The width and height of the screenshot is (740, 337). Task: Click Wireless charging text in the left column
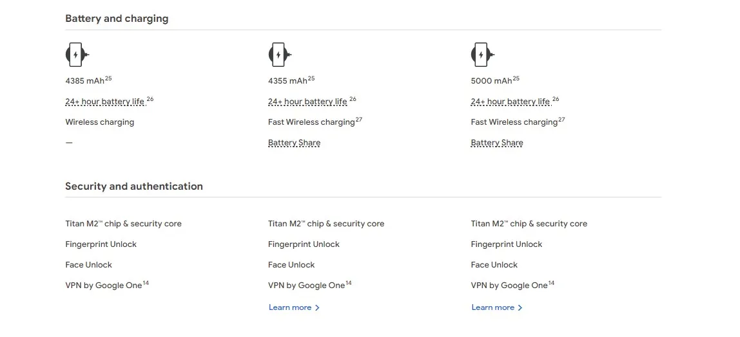pos(99,122)
